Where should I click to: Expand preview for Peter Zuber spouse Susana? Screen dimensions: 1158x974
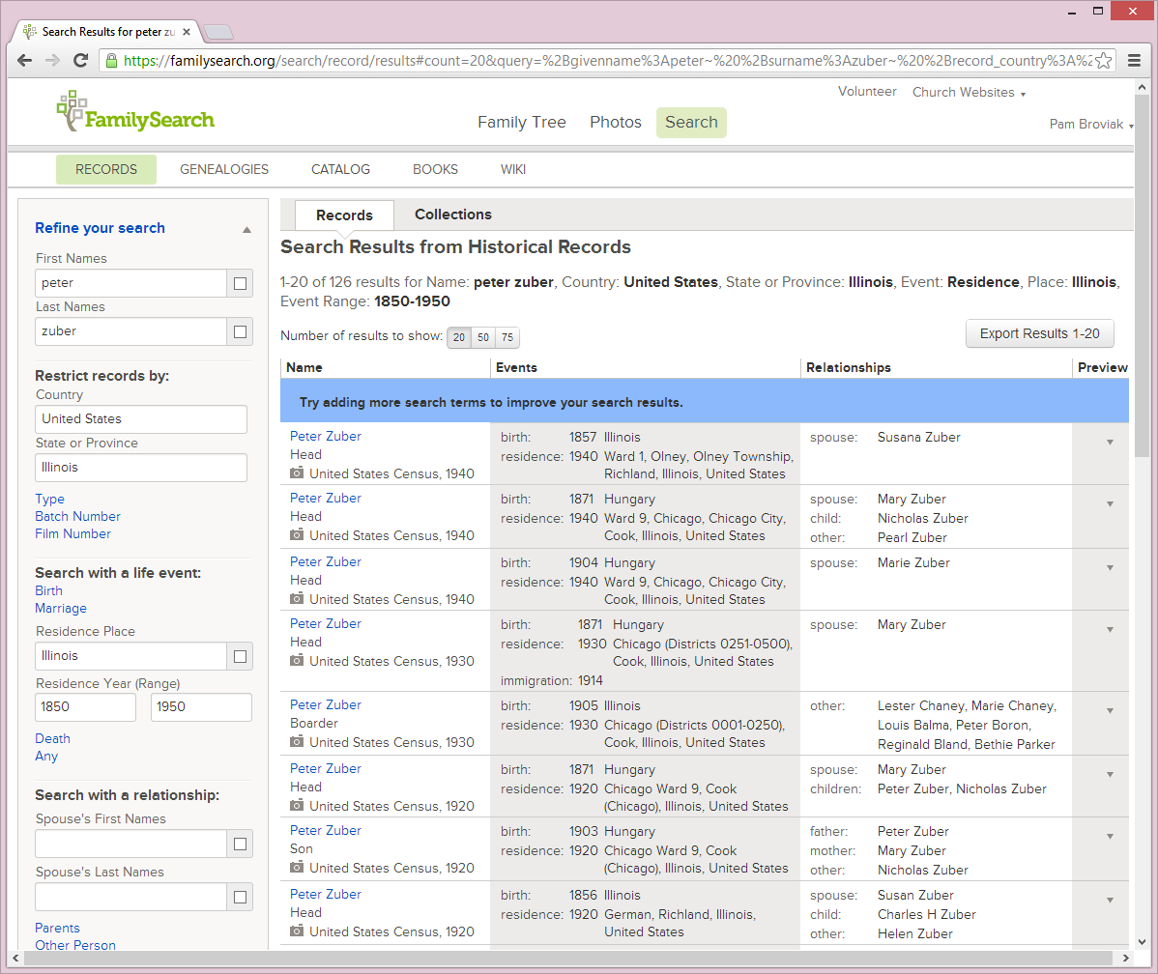tap(1110, 443)
